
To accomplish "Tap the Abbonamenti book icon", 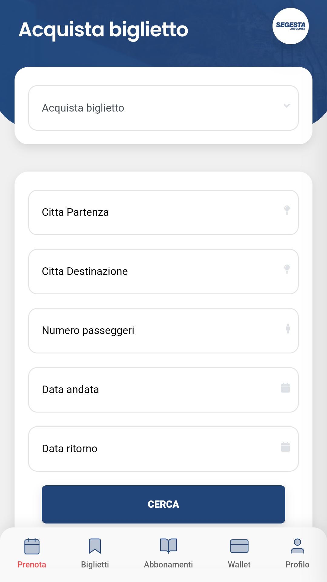I will coord(168,546).
